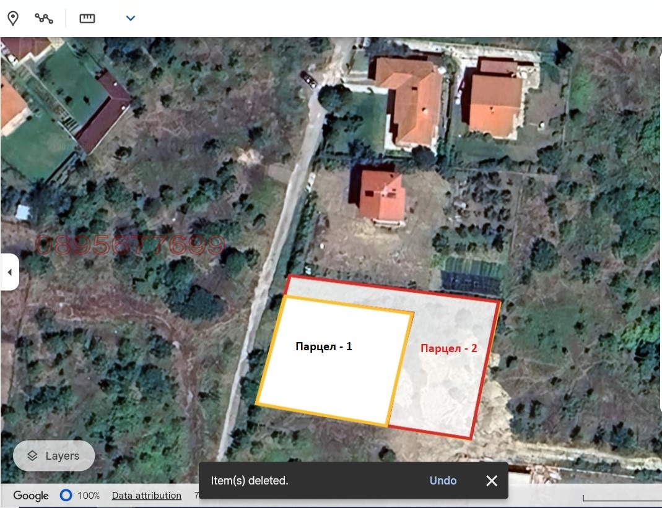Click the Парцел - 1 label text
Image resolution: width=662 pixels, height=508 pixels.
[x=324, y=347]
